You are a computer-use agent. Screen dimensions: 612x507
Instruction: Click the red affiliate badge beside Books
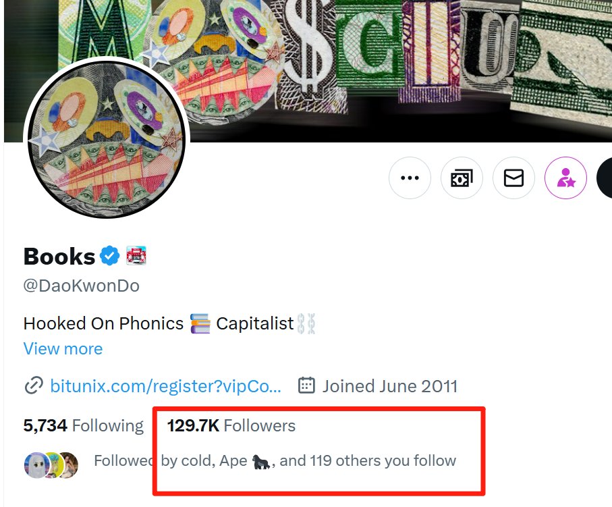(136, 256)
